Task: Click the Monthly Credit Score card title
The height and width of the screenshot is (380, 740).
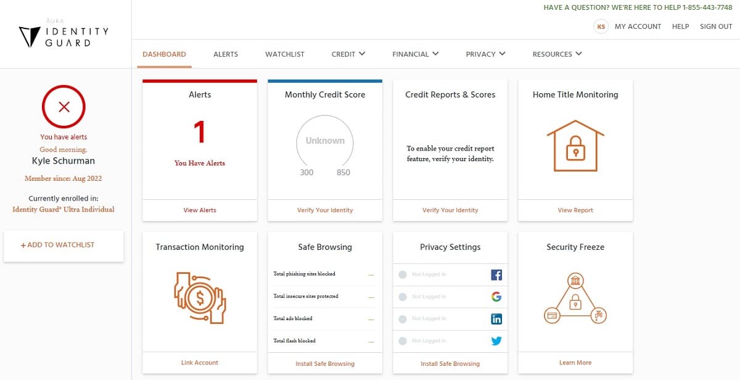Action: [x=325, y=94]
